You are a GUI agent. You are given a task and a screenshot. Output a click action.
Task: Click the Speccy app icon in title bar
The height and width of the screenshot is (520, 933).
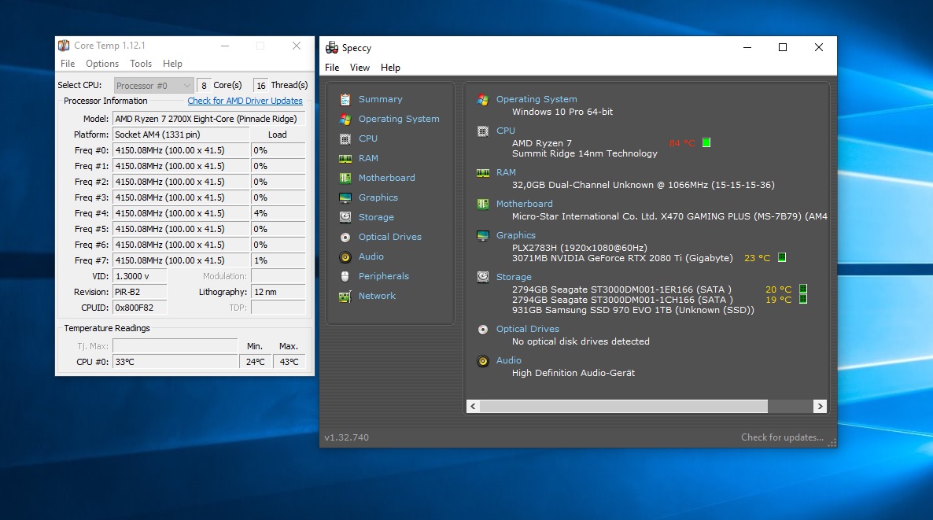coord(332,48)
